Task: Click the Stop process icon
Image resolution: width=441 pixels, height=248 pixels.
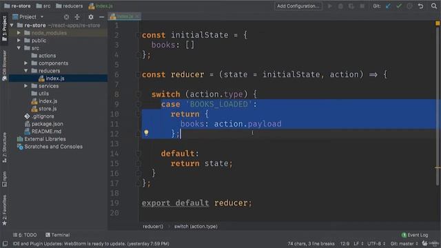Action: (x=362, y=6)
